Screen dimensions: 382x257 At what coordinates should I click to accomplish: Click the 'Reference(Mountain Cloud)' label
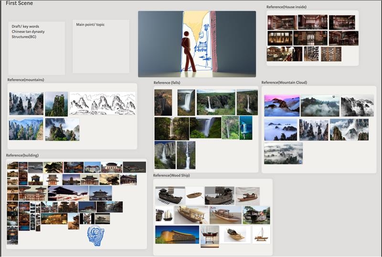pyautogui.click(x=284, y=83)
